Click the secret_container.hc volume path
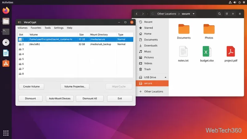247x139 pixels. [51, 40]
